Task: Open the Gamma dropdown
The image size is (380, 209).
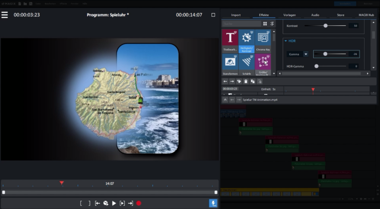Action: coord(306,54)
